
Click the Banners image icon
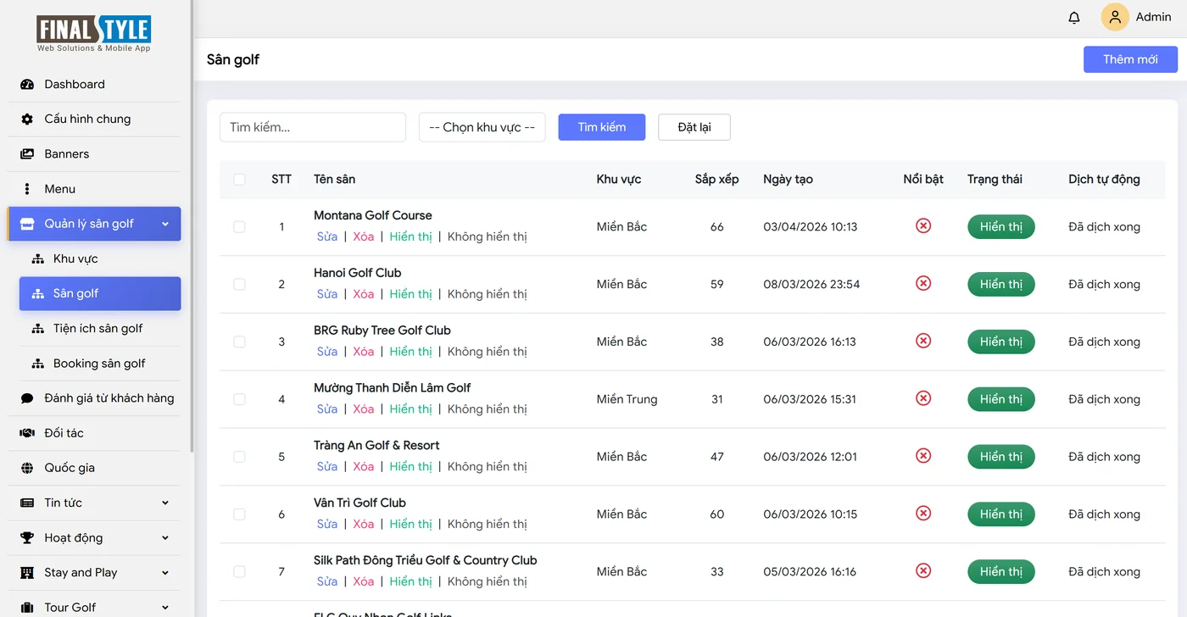(x=27, y=153)
